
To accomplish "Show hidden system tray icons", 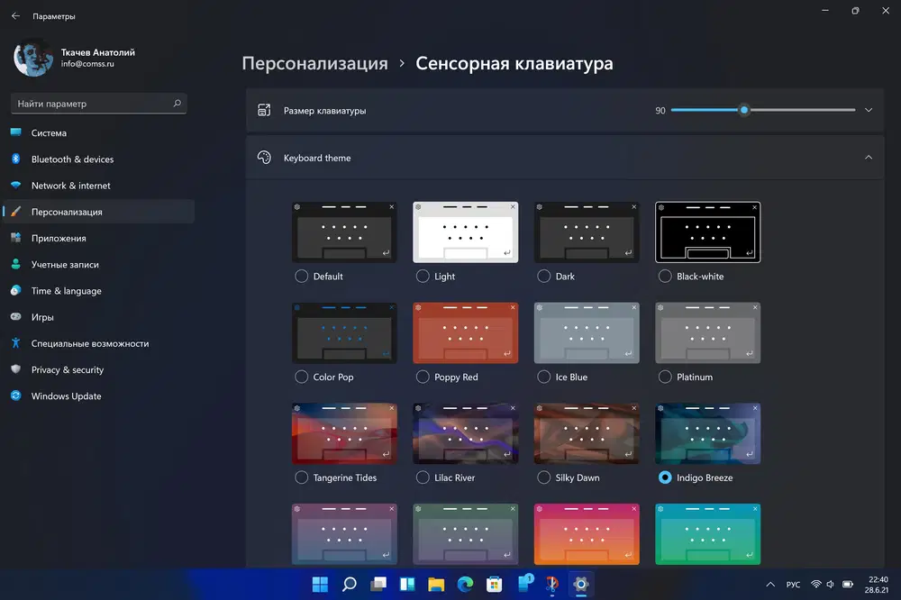I will coord(770,585).
